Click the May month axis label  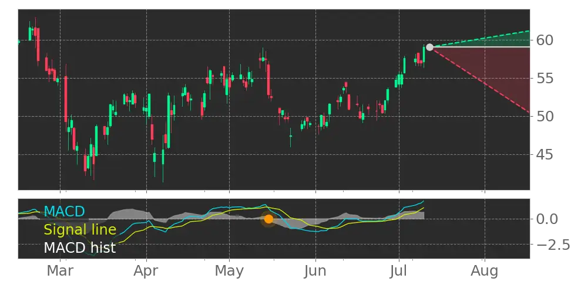pyautogui.click(x=229, y=272)
